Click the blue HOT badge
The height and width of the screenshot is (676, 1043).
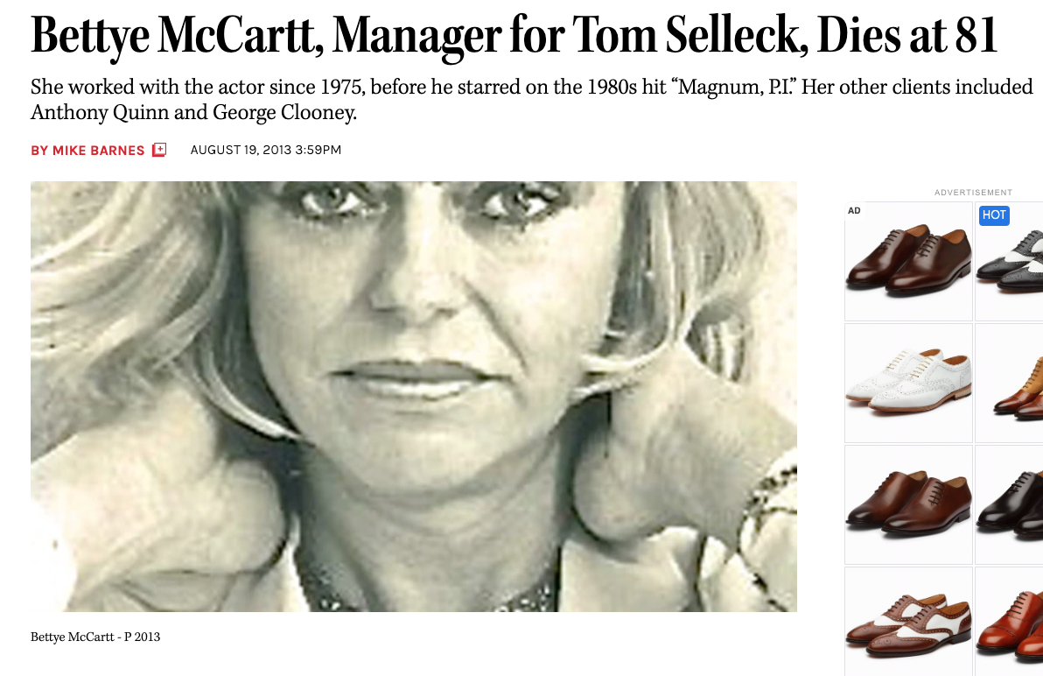[994, 215]
